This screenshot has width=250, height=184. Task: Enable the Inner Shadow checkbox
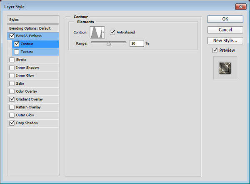[x=12, y=68]
